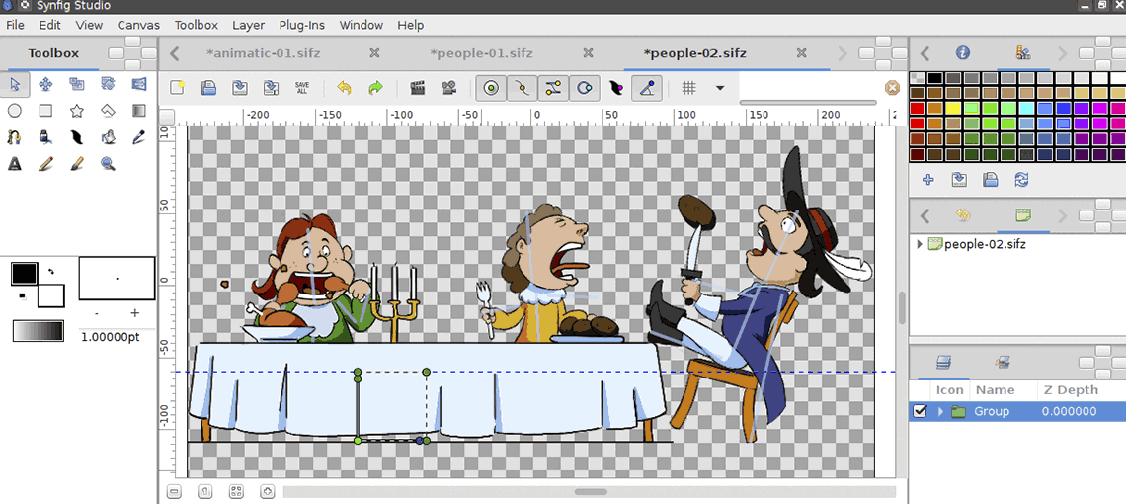
Task: Click the Z Depth column header
Action: tap(1071, 390)
